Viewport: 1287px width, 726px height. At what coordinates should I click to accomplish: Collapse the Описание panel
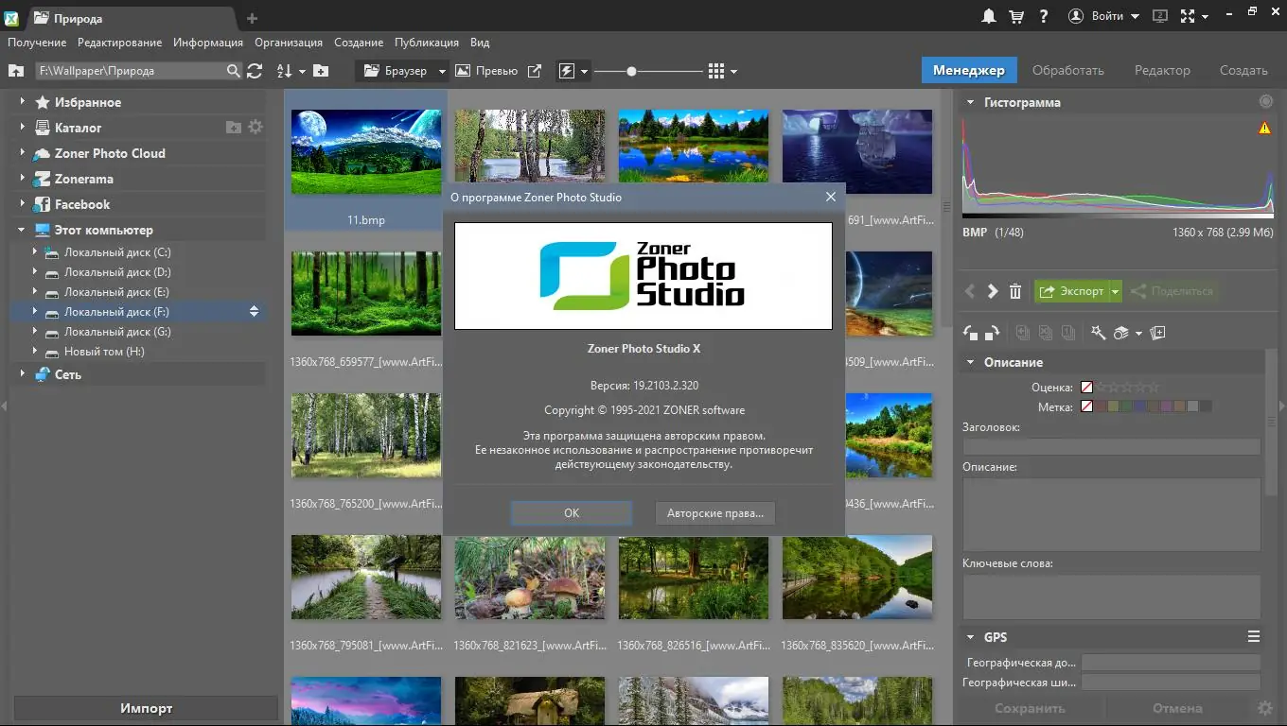click(970, 362)
